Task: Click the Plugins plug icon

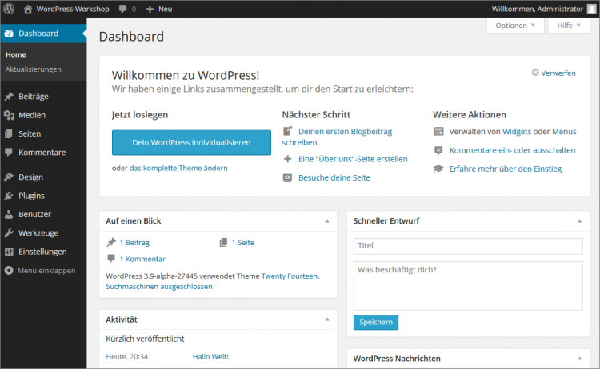Action: coord(9,196)
